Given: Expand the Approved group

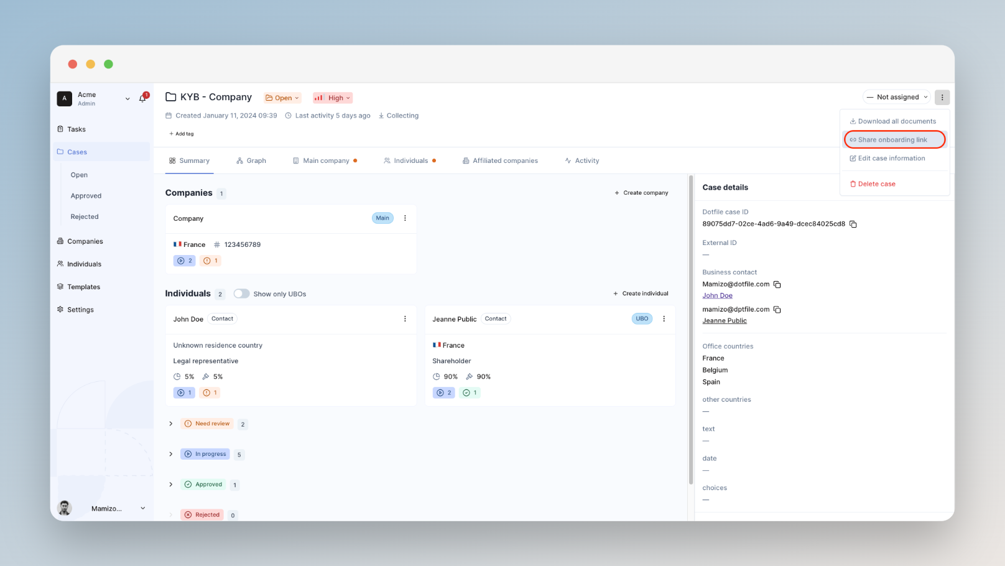Looking at the screenshot, I should (x=171, y=485).
